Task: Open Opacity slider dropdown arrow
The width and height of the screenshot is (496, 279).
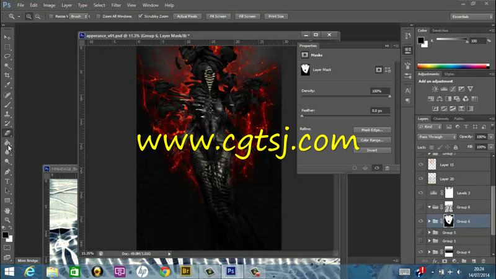Action: (x=491, y=136)
